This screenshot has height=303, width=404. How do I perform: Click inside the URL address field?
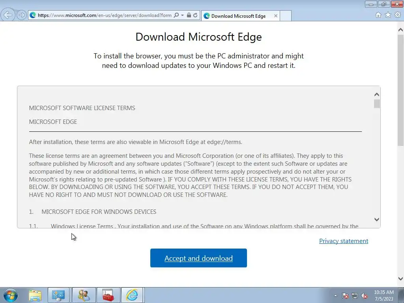tap(105, 15)
